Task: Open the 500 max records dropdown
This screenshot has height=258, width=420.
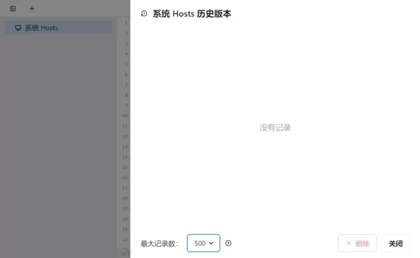Action: click(x=203, y=243)
